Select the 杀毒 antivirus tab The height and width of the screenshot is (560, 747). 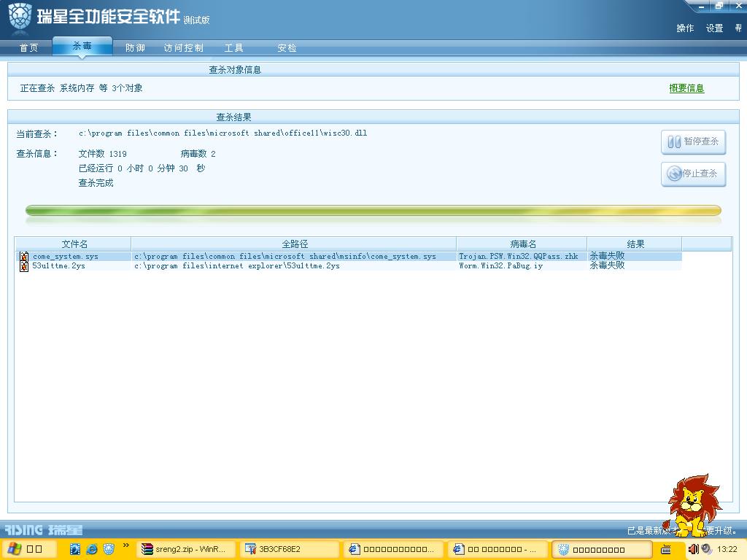click(82, 46)
